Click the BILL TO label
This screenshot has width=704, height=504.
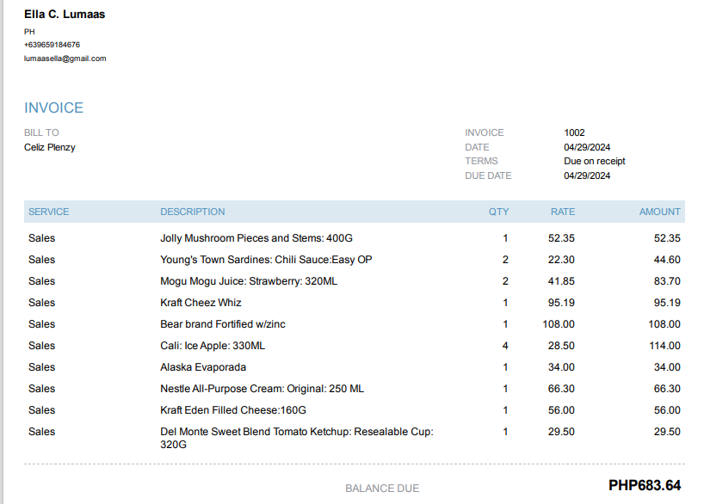[42, 132]
